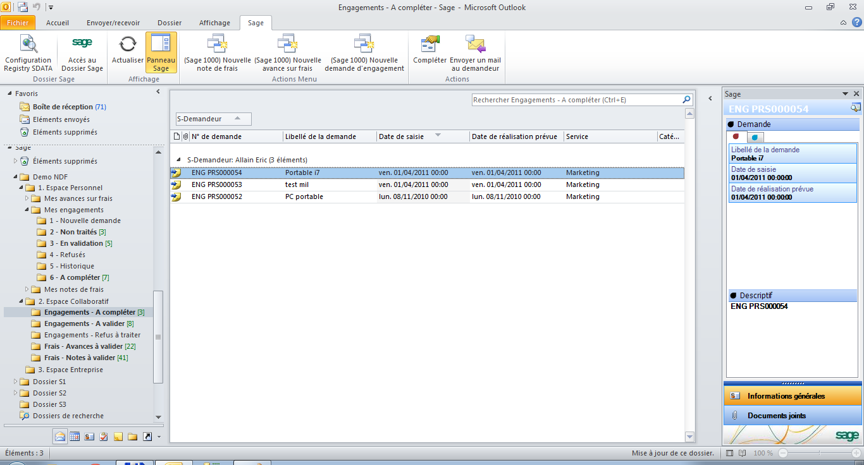Click the zoom out minus button

click(782, 453)
